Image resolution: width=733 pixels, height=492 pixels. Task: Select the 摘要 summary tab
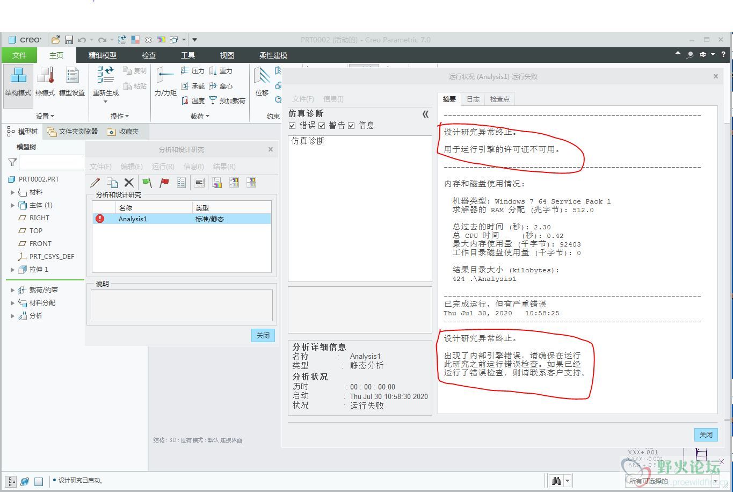click(x=449, y=99)
